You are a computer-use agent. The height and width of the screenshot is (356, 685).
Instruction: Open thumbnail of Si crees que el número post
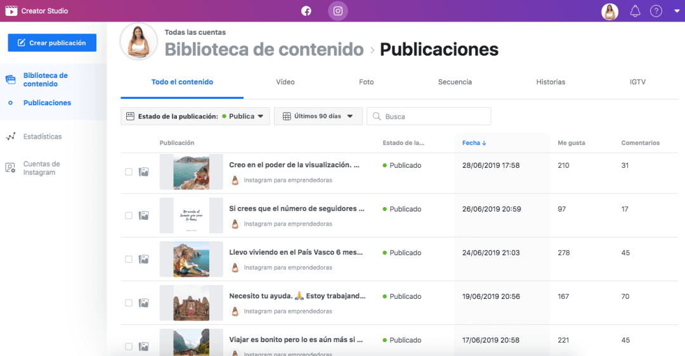pyautogui.click(x=192, y=215)
